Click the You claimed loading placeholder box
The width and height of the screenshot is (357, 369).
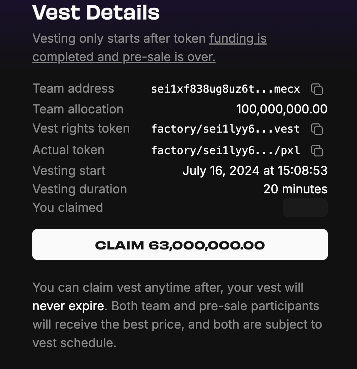305,207
